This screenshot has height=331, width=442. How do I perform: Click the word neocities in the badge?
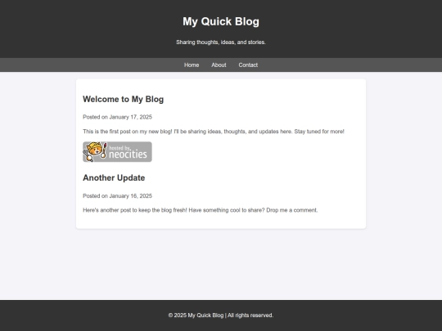[x=128, y=154]
